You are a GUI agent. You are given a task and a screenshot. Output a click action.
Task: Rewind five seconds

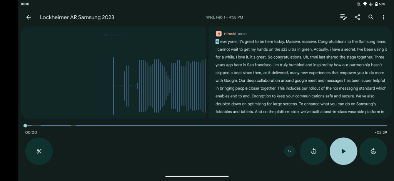pyautogui.click(x=314, y=151)
